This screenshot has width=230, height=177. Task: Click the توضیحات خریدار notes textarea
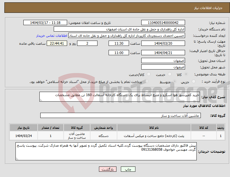click(x=106, y=151)
